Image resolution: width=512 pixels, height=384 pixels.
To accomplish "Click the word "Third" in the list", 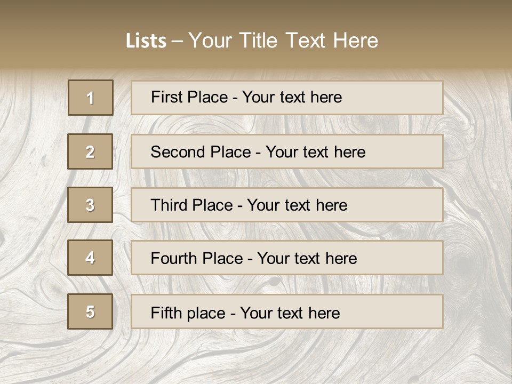I will (x=169, y=205).
